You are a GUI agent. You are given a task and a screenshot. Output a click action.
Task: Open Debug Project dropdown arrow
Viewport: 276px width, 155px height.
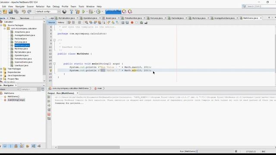(x=94, y=12)
